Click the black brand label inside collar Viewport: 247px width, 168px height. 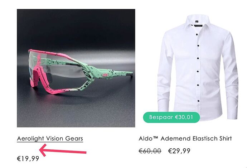point(197,21)
